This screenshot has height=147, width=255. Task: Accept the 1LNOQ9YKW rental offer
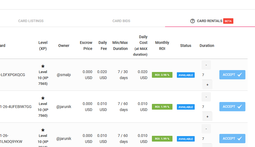point(232,139)
